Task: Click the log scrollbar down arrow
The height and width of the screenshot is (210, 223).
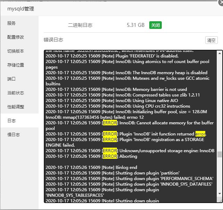Action: pos(220,194)
